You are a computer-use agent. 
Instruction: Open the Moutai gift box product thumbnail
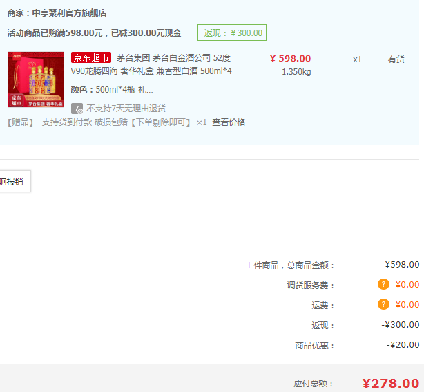pyautogui.click(x=36, y=80)
